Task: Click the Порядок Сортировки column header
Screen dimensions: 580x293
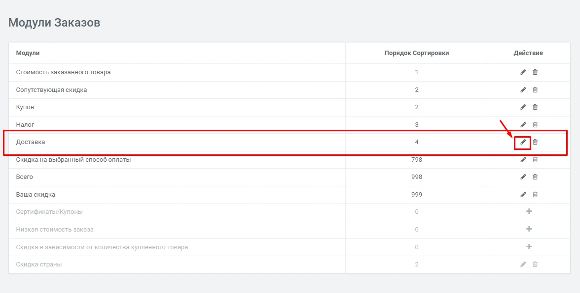Action: [416, 53]
